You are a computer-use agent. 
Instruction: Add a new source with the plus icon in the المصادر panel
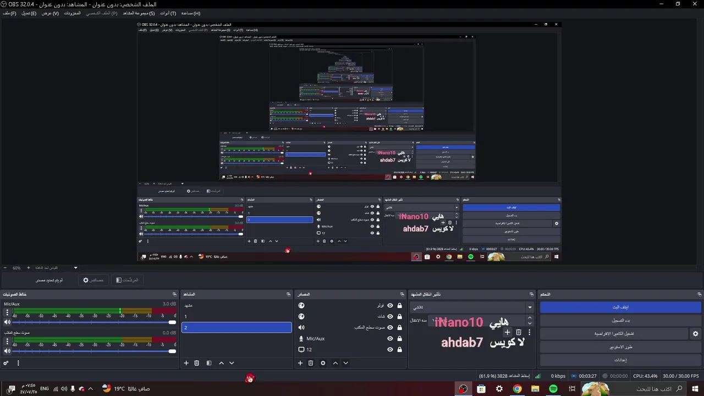coord(300,363)
